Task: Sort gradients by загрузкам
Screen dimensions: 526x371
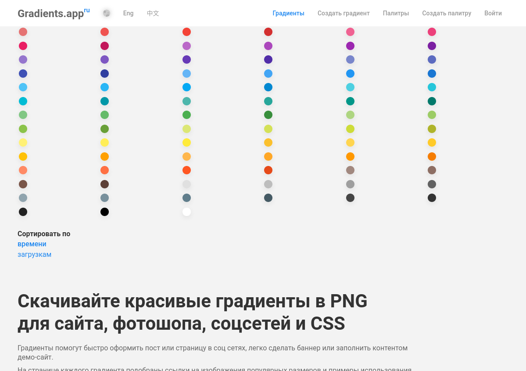Action: tap(34, 255)
